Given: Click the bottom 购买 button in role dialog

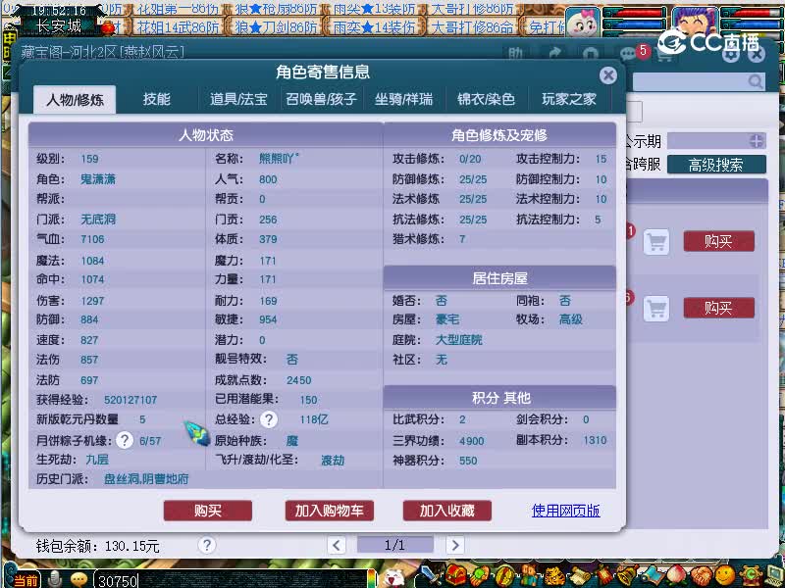Looking at the screenshot, I should pyautogui.click(x=207, y=511).
